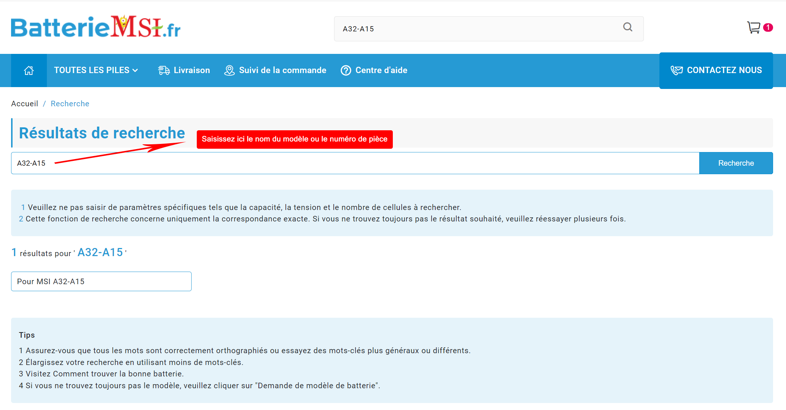Click the blue Recherche button
Image resolution: width=786 pixels, height=410 pixels.
pyautogui.click(x=736, y=163)
